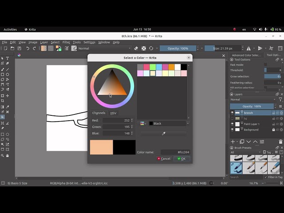
Task: Open the palette chooser dropdown
Action: click(143, 123)
